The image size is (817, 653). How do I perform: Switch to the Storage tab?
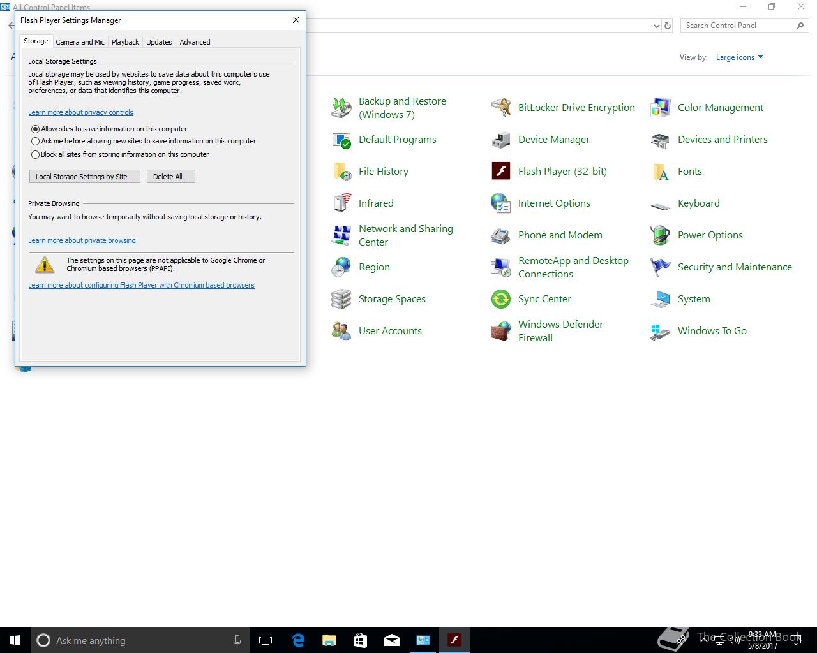[x=36, y=41]
